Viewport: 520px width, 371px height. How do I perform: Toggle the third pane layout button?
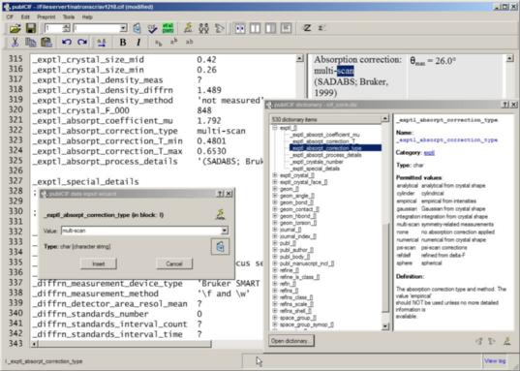tap(270, 28)
